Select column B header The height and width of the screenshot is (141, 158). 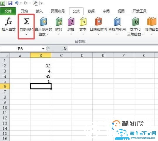point(41,55)
